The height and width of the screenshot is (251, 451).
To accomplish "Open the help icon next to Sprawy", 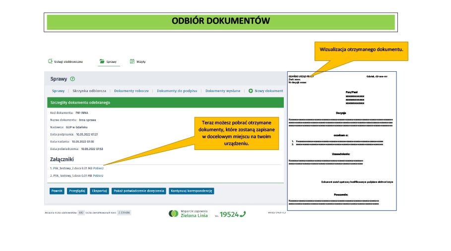I will [72, 79].
